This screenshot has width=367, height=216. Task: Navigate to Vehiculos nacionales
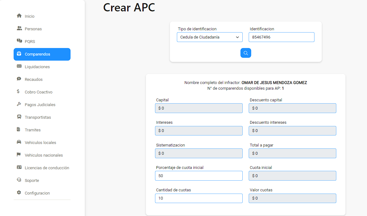coord(42,155)
